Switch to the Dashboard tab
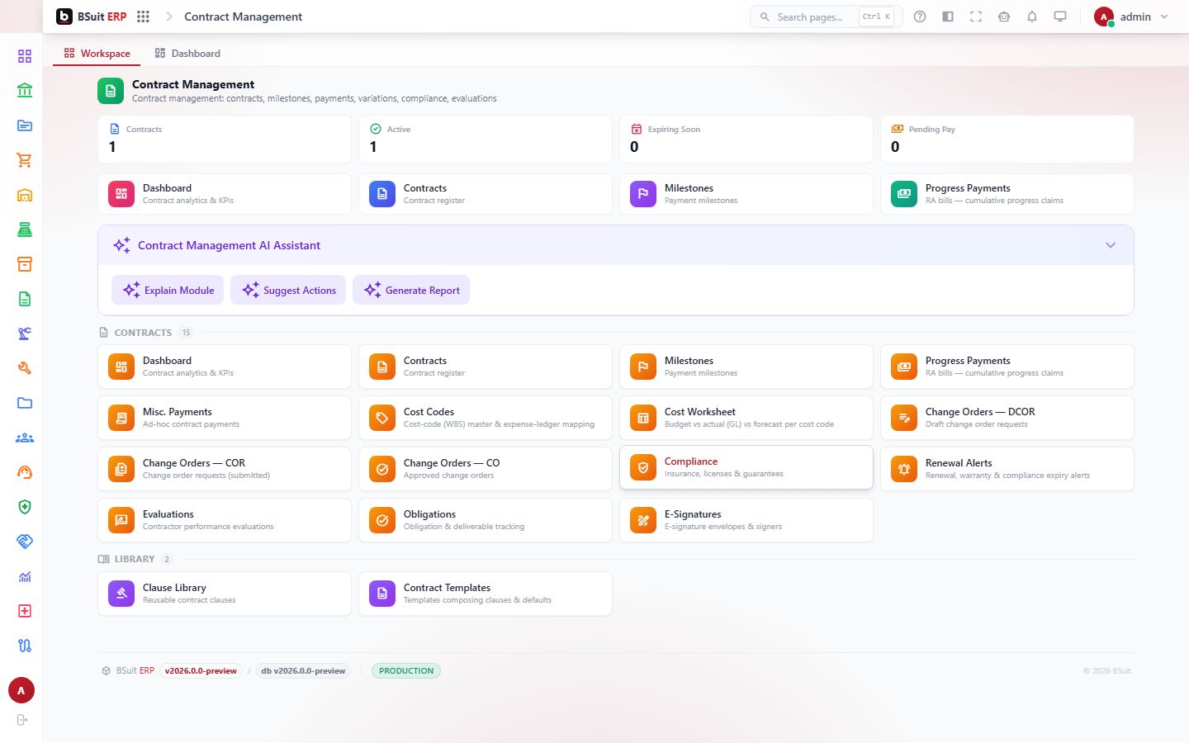Viewport: 1189px width, 743px height. [187, 54]
